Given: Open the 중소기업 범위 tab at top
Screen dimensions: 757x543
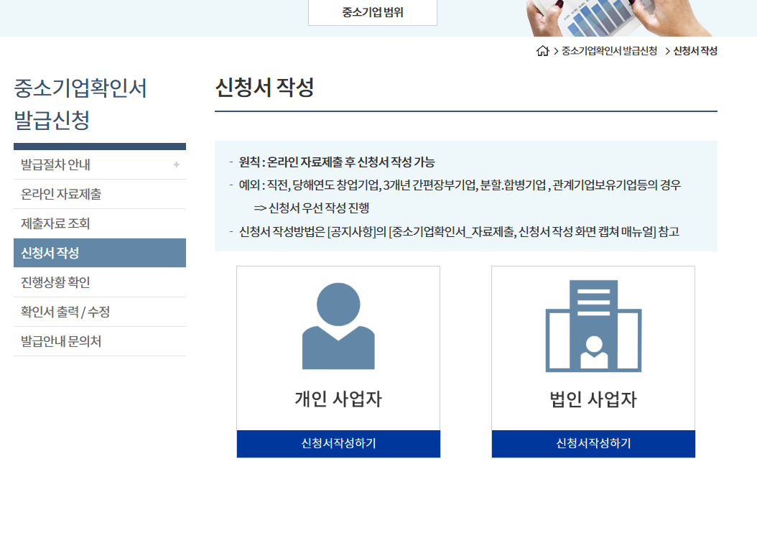Looking at the screenshot, I should [373, 12].
